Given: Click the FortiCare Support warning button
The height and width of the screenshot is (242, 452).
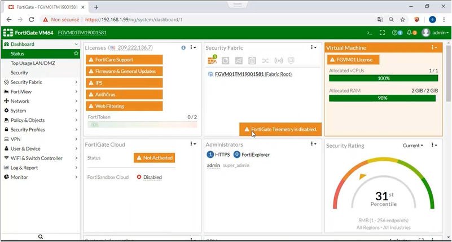Looking at the screenshot, I should pyautogui.click(x=124, y=59).
